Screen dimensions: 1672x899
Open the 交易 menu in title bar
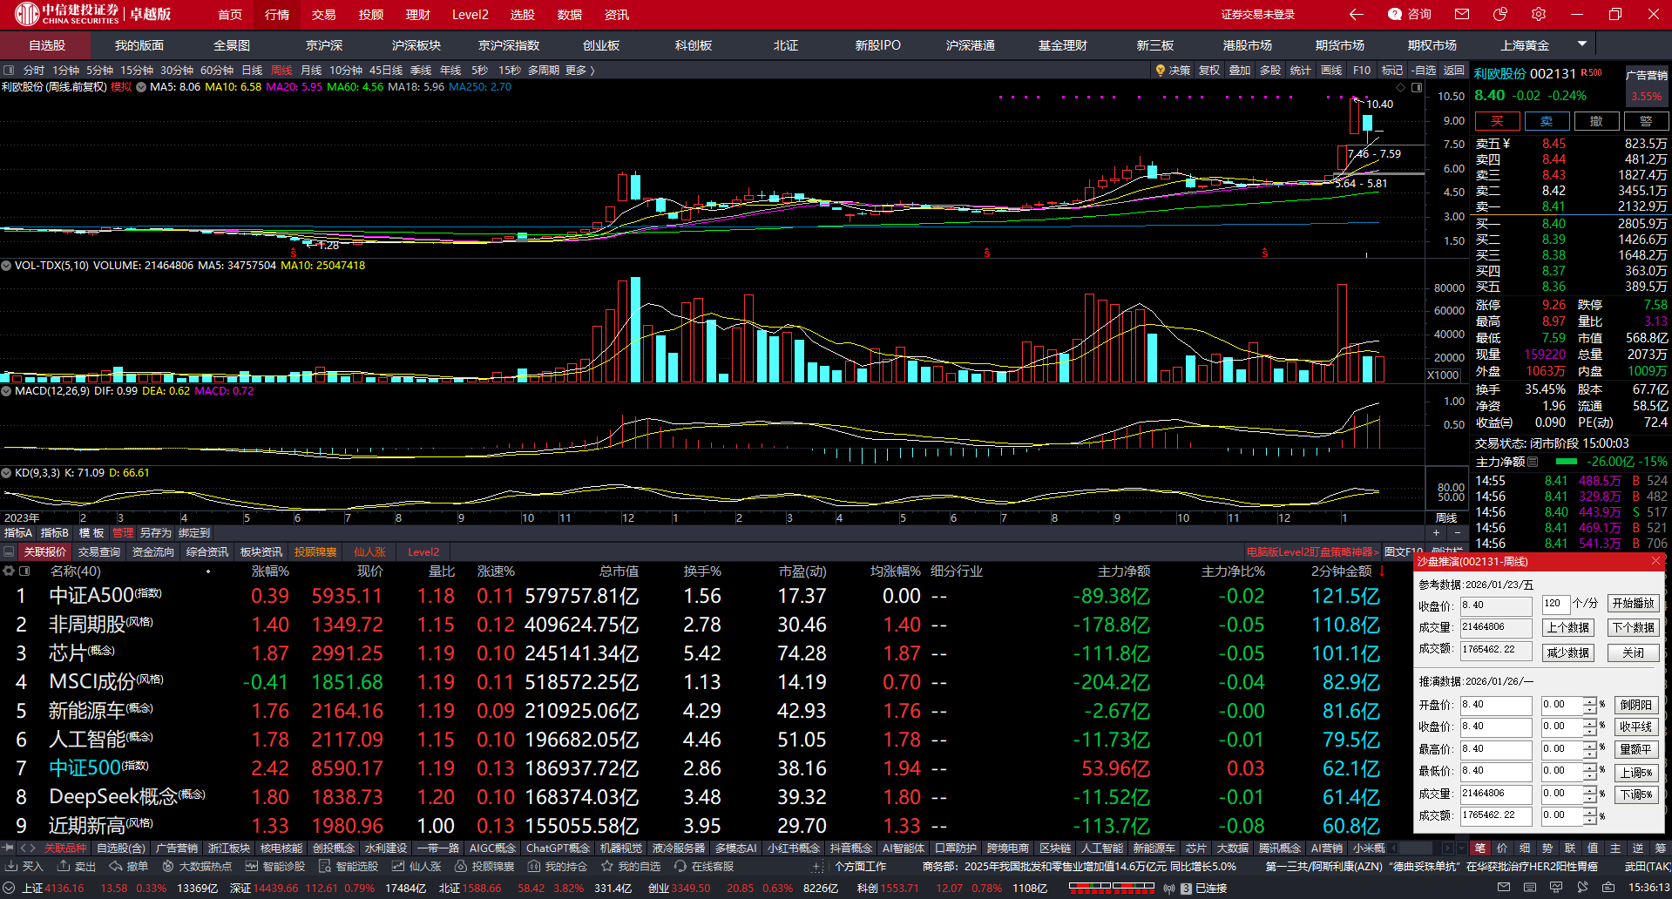324,15
